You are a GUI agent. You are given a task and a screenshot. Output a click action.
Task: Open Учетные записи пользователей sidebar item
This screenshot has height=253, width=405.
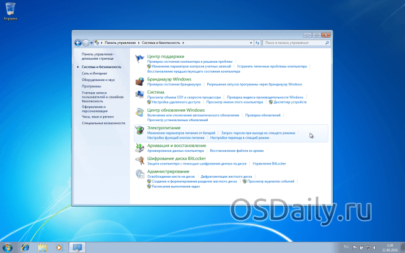[x=102, y=97]
